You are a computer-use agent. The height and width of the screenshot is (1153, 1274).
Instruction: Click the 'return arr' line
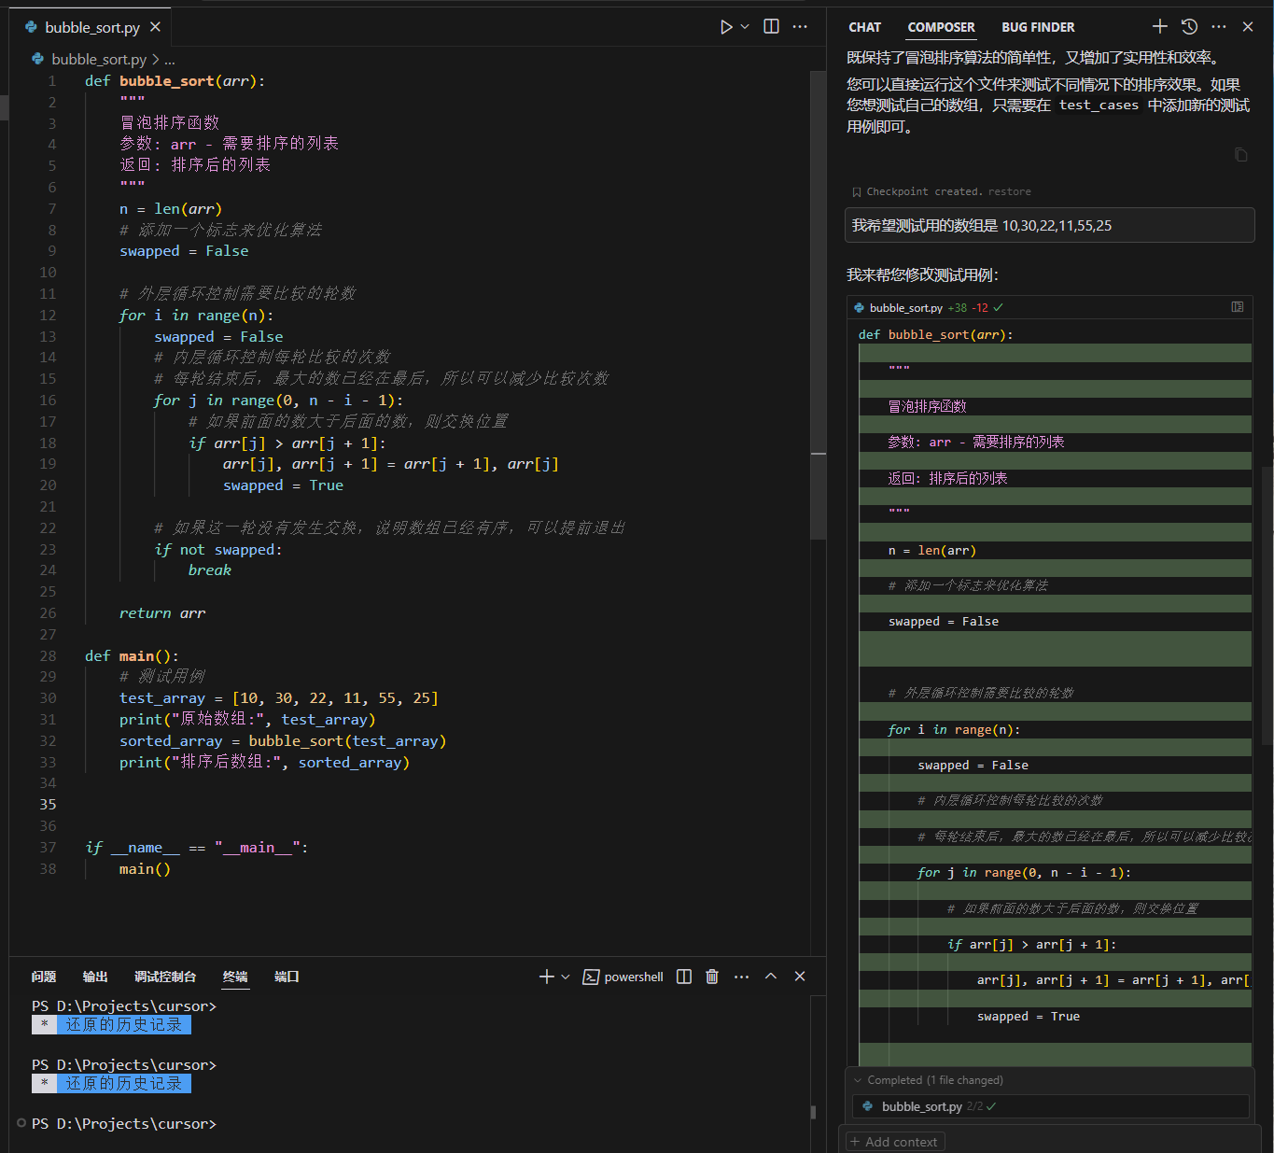pos(162,613)
